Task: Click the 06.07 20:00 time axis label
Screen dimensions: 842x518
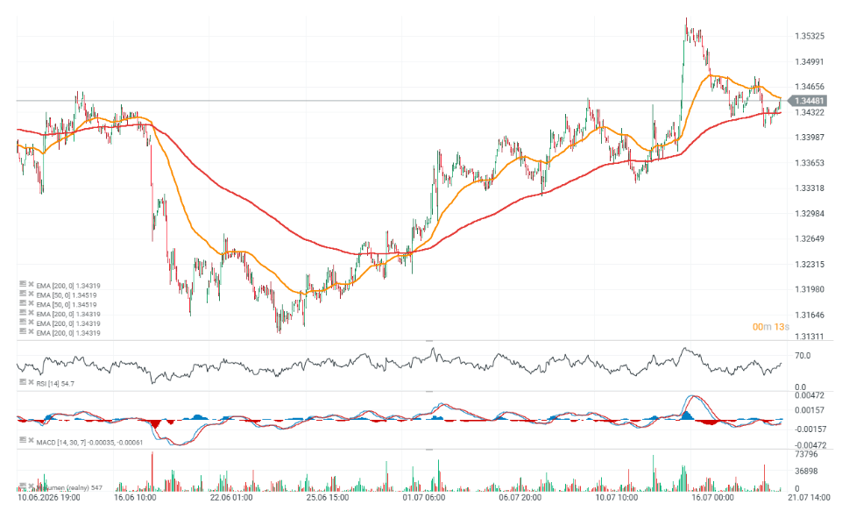Action: coord(520,498)
